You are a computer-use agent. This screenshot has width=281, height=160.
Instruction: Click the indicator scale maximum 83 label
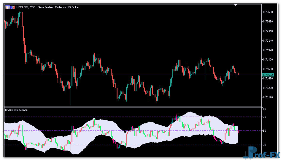265,109
